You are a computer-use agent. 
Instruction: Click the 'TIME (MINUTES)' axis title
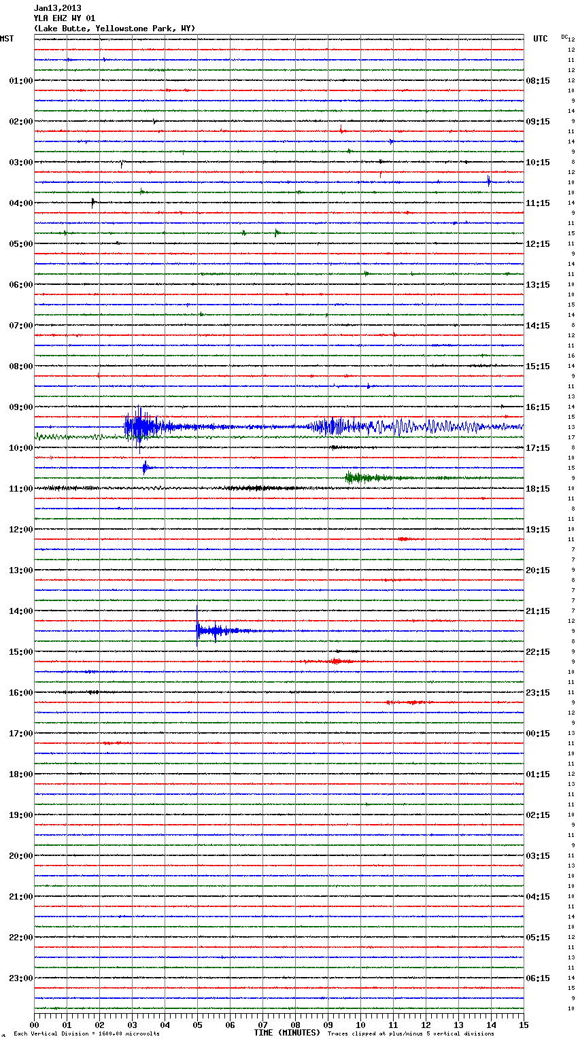point(287,1033)
